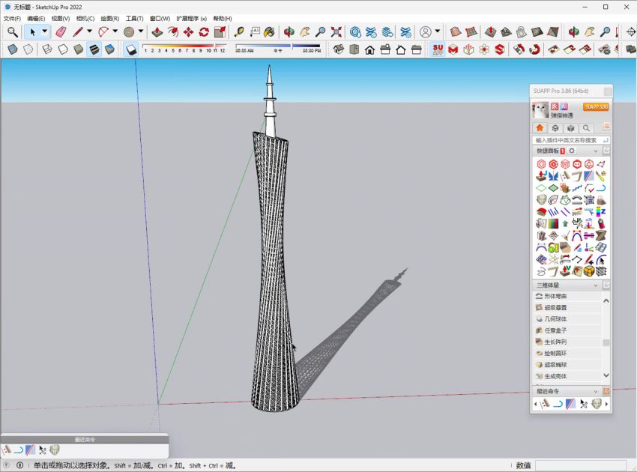Enable monochrome face style

(x=109, y=49)
